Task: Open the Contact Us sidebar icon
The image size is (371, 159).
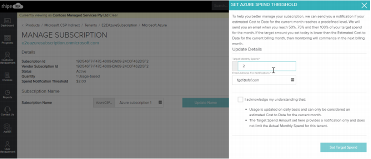Action: click(7, 111)
